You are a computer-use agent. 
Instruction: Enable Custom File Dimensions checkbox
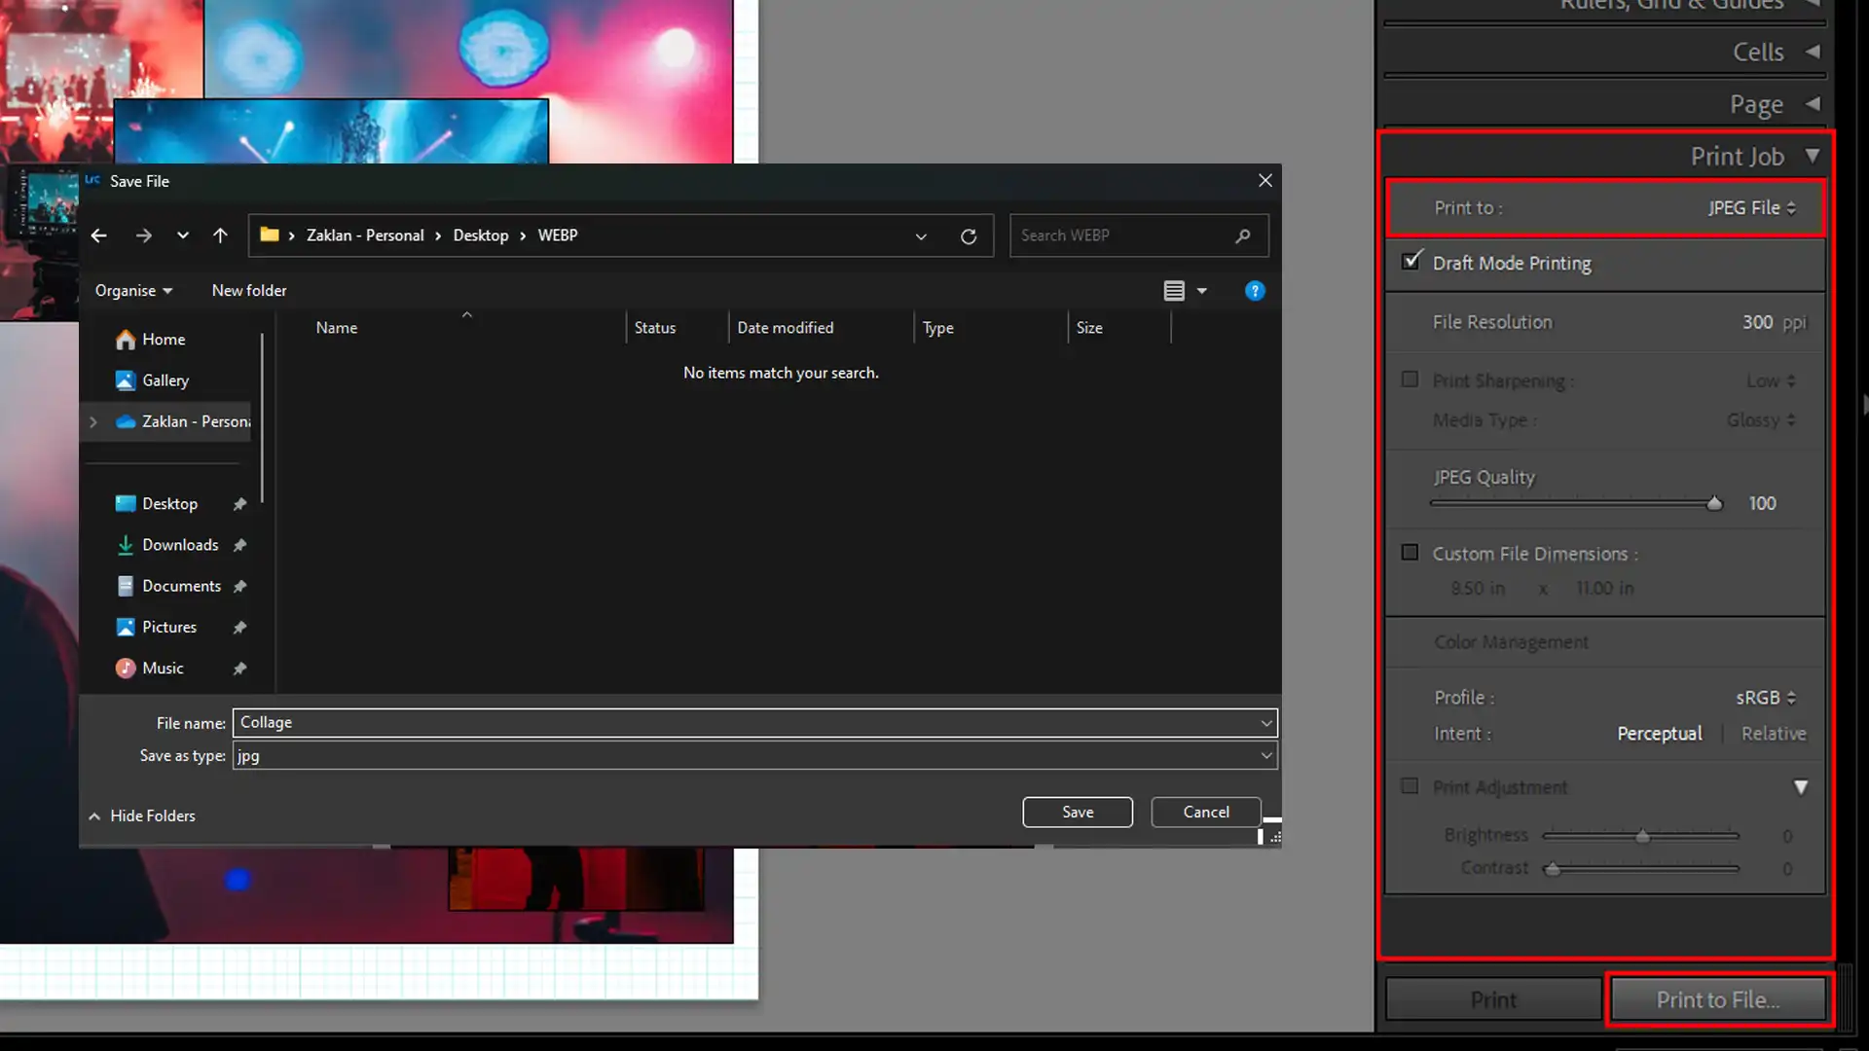(1410, 553)
